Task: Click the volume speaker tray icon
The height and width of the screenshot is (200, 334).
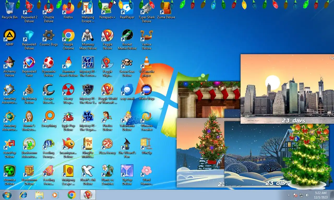Action: pyautogui.click(x=307, y=195)
